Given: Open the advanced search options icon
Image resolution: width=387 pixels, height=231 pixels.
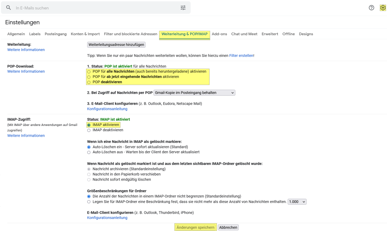Looking at the screenshot, I should (x=183, y=7).
